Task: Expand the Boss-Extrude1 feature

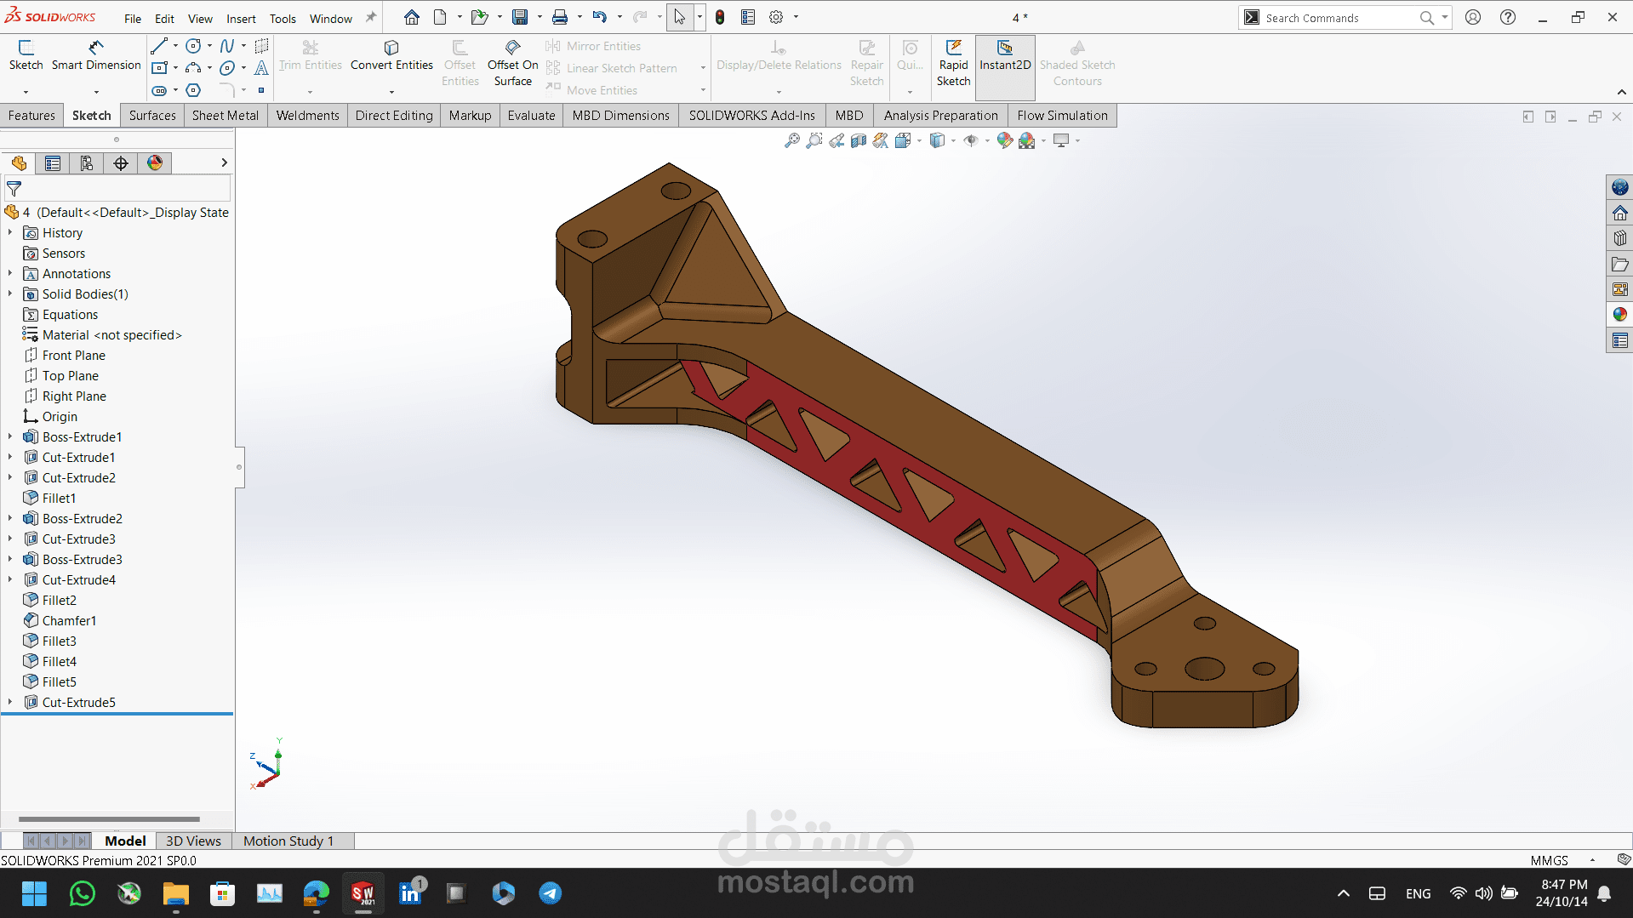Action: 10,437
